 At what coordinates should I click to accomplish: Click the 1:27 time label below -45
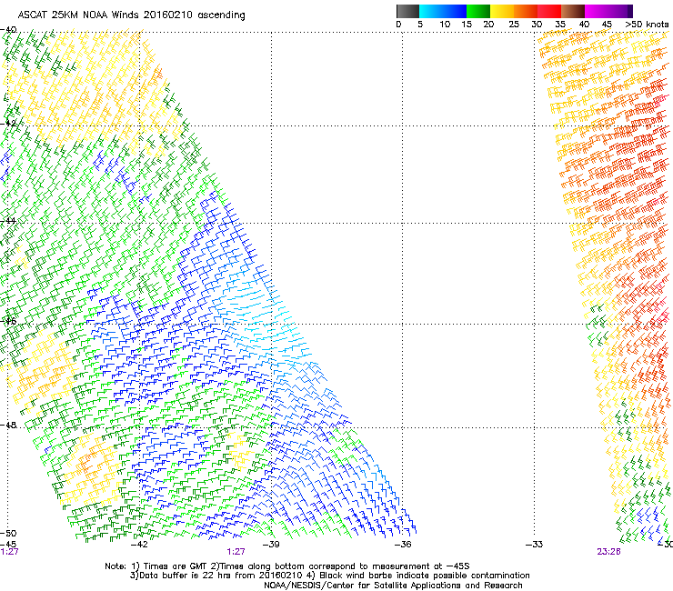(x=9, y=552)
